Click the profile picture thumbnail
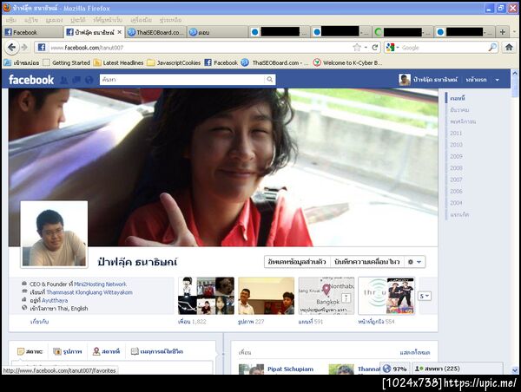 click(x=54, y=234)
